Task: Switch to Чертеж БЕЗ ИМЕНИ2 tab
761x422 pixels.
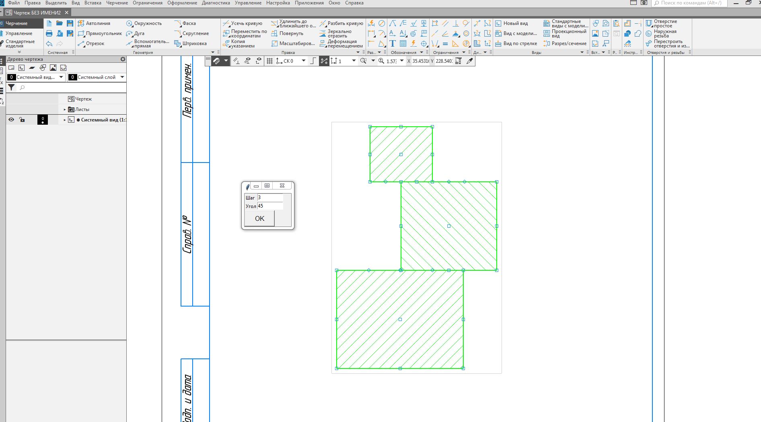Action: tap(37, 13)
